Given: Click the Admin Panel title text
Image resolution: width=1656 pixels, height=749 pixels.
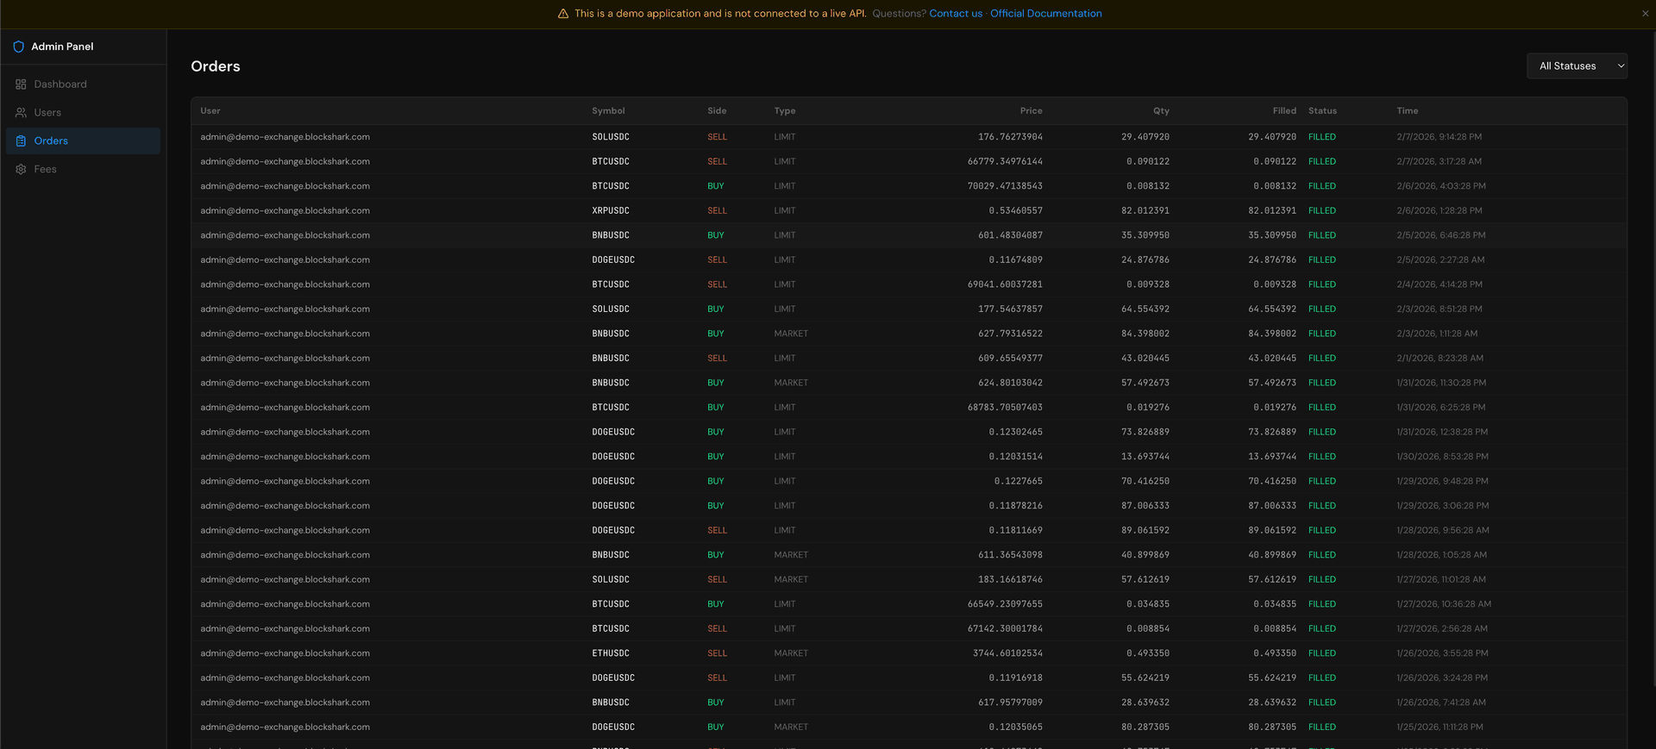Looking at the screenshot, I should (x=62, y=47).
